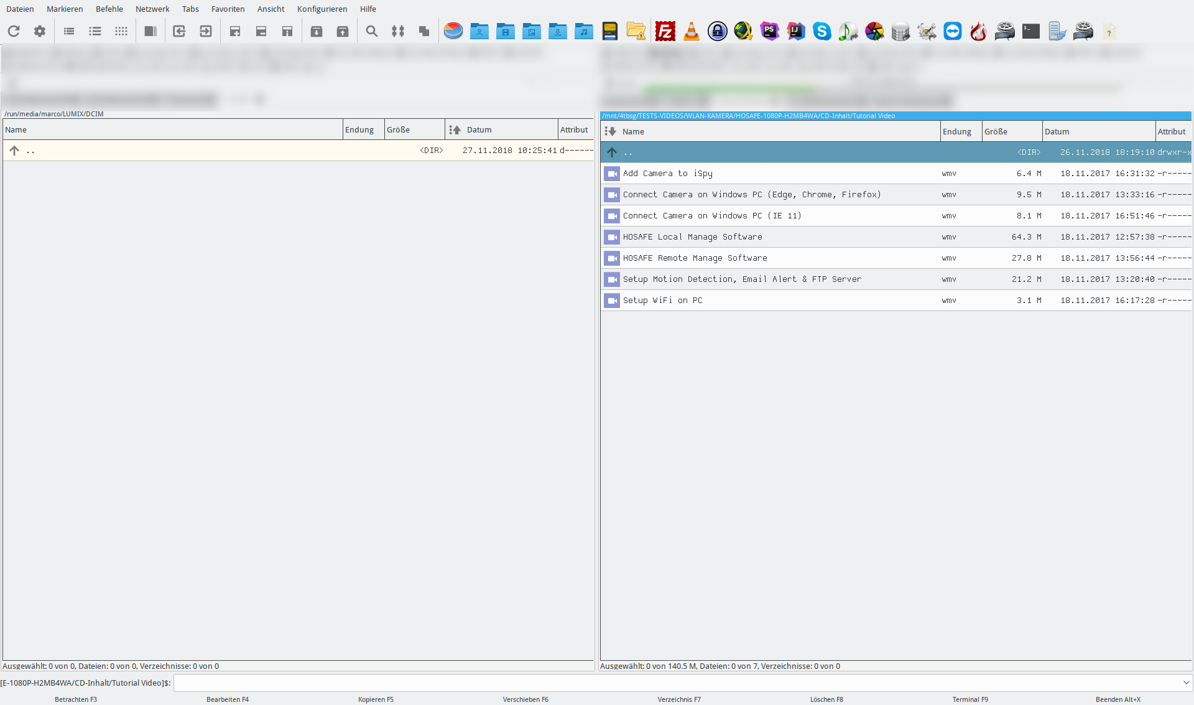Click the left-pointing arrow panel icon
1194x705 pixels.
[x=179, y=31]
